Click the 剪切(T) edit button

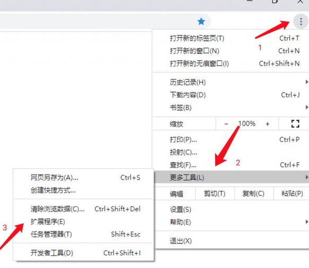pyautogui.click(x=215, y=194)
